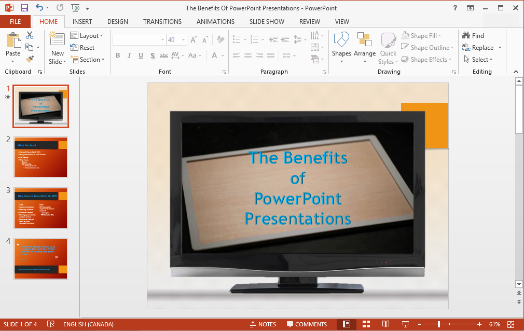This screenshot has width=524, height=331.
Task: Open Ribbon Display Options icon
Action: tap(470, 8)
